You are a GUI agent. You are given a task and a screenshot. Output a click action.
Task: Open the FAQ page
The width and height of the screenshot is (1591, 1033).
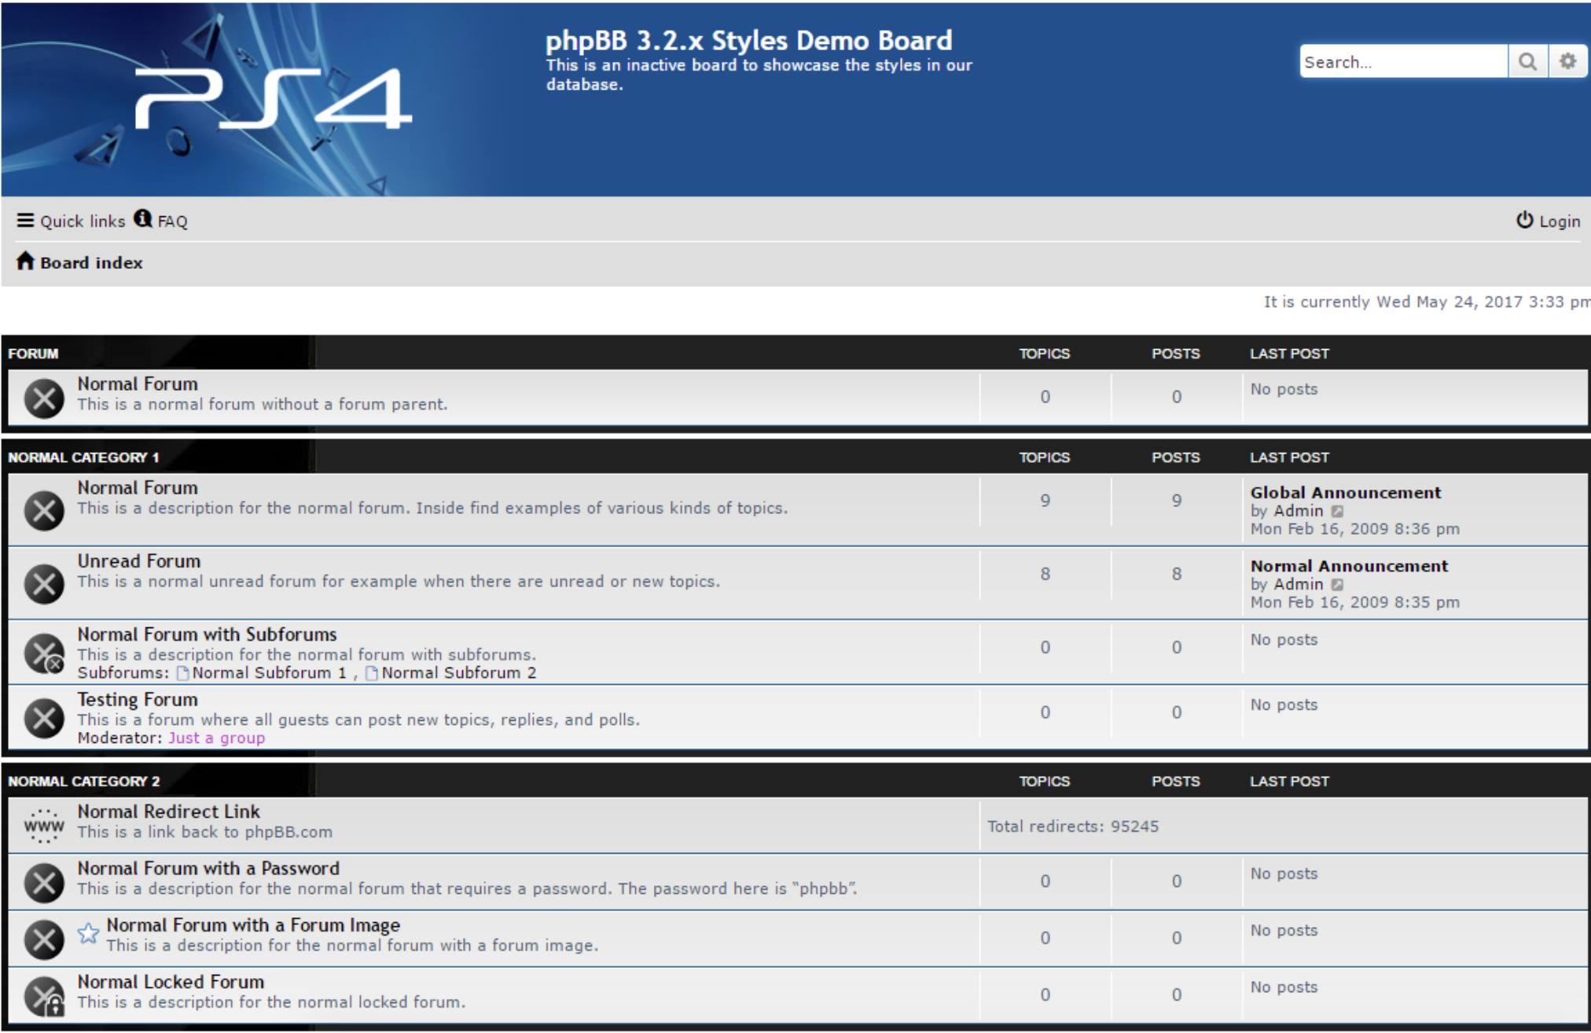[x=171, y=222]
